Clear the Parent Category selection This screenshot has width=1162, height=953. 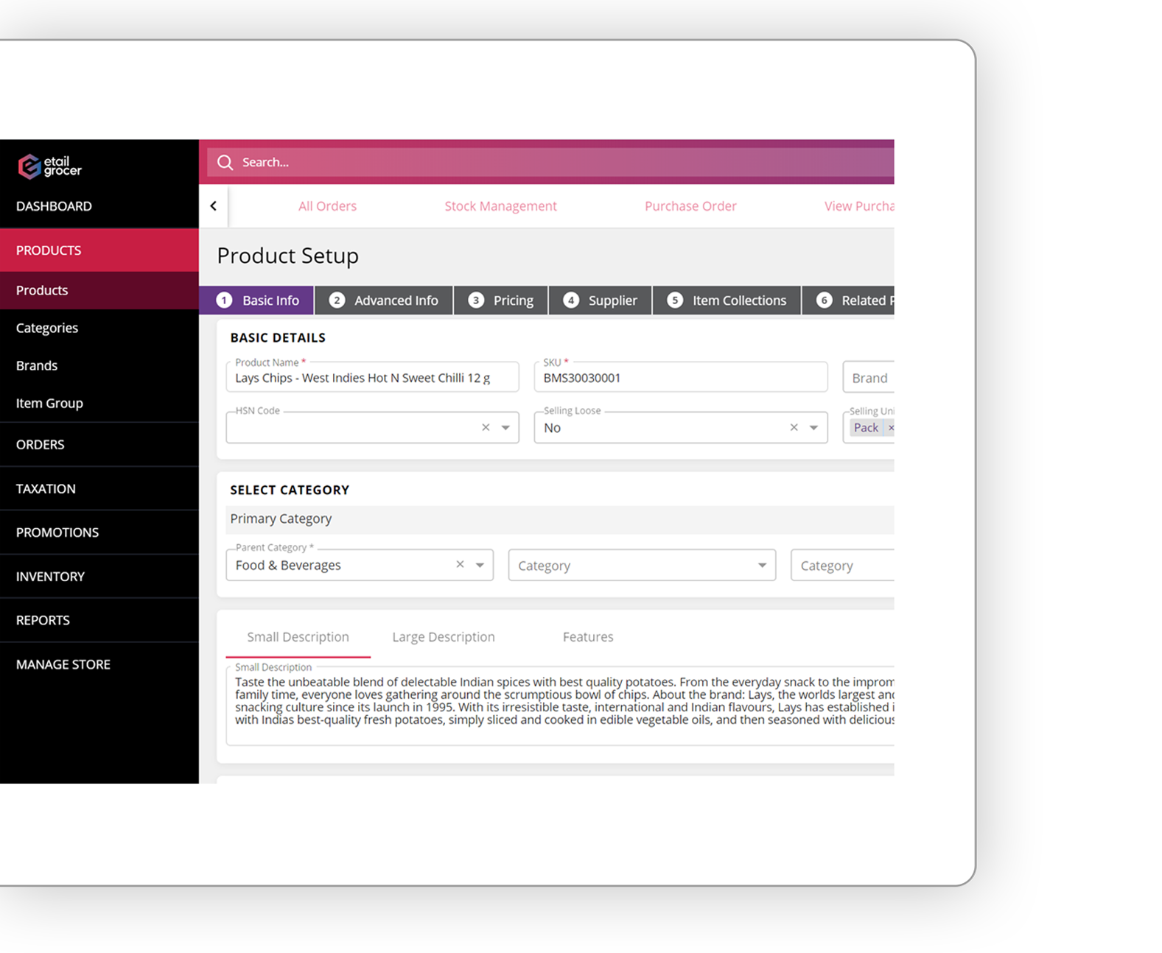pos(460,564)
